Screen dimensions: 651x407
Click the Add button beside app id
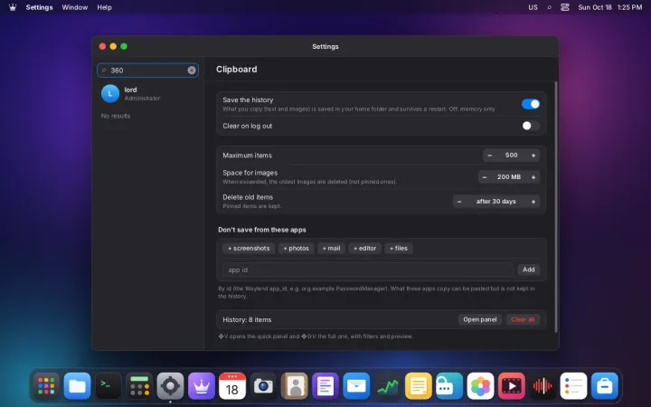[x=529, y=270]
